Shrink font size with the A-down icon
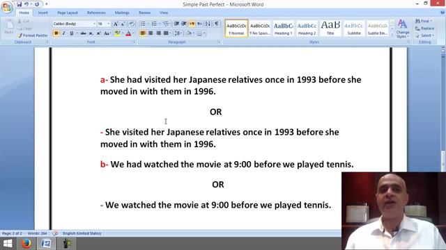 (x=123, y=24)
